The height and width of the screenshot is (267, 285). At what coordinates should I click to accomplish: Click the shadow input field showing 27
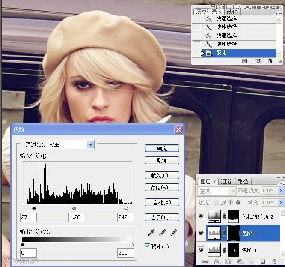pos(28,217)
